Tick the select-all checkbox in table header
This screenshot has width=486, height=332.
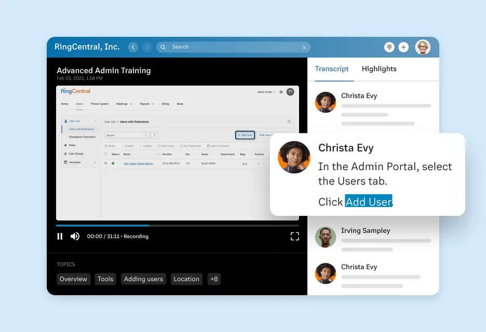pyautogui.click(x=106, y=154)
